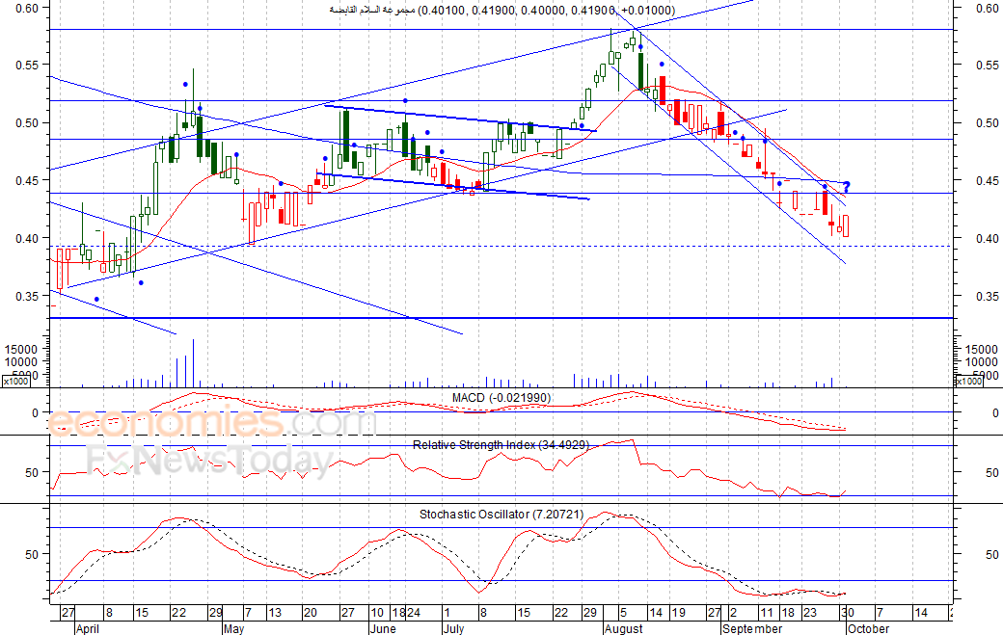Click the 20 date label in May

tap(311, 613)
